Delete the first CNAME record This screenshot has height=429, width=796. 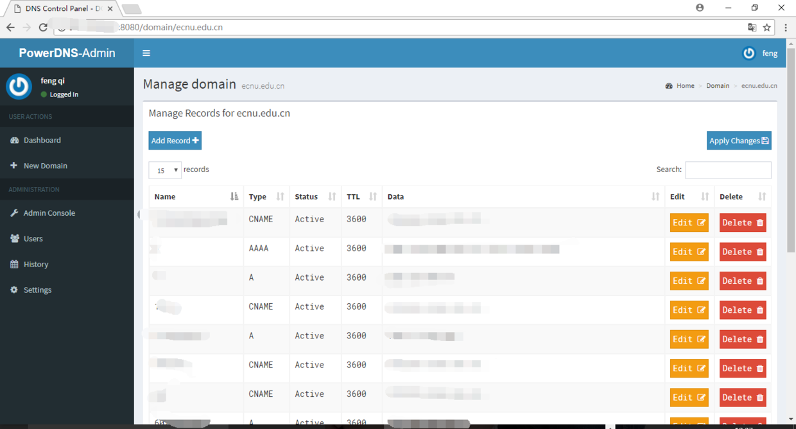743,223
